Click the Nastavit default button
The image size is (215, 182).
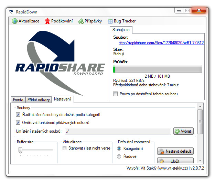tap(175, 151)
